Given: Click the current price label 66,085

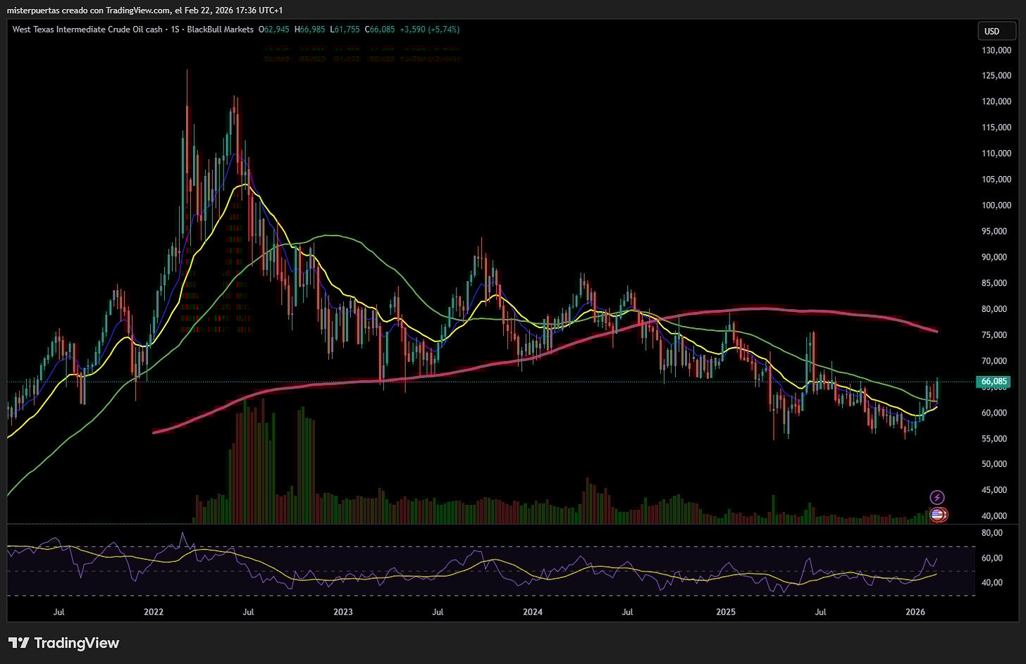Looking at the screenshot, I should coord(994,382).
